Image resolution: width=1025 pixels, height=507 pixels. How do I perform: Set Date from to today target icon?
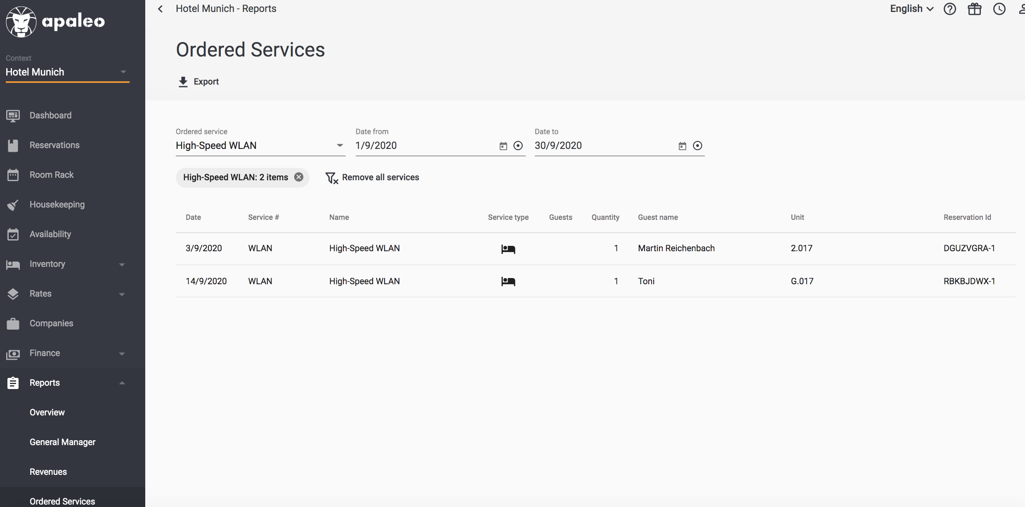tap(518, 146)
